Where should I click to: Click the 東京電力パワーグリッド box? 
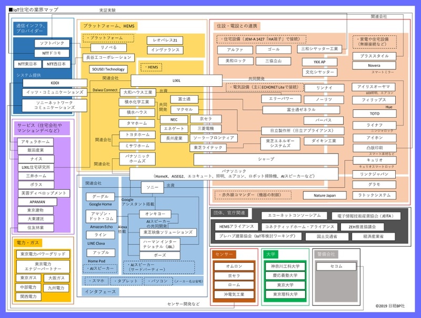[x=43, y=254]
